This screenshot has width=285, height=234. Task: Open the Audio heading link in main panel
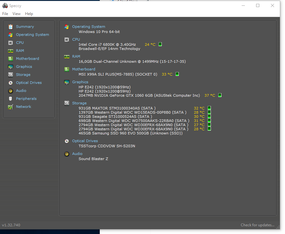[x=77, y=154]
